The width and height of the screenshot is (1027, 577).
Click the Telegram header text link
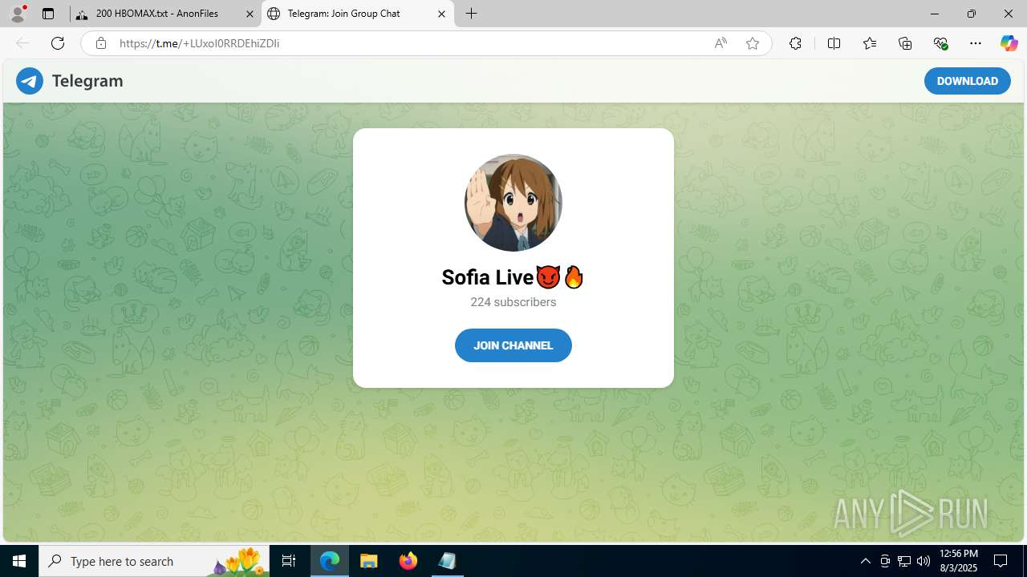coord(87,81)
